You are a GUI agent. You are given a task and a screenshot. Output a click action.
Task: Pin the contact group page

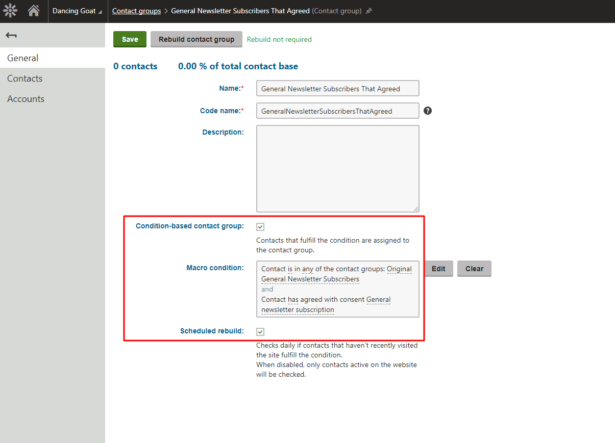coord(369,11)
